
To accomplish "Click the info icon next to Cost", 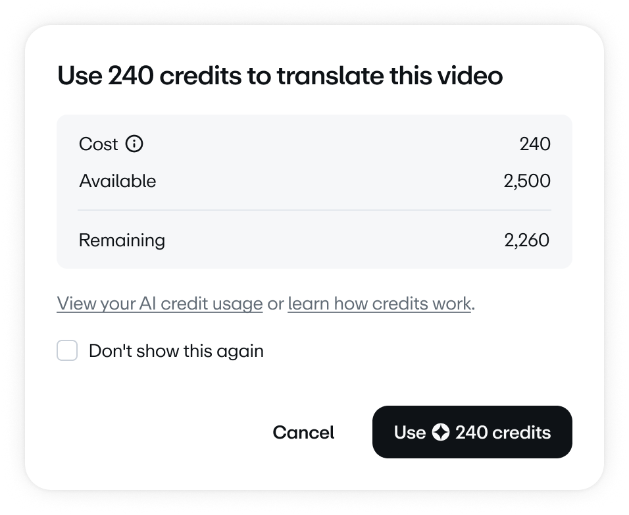I will click(x=134, y=144).
